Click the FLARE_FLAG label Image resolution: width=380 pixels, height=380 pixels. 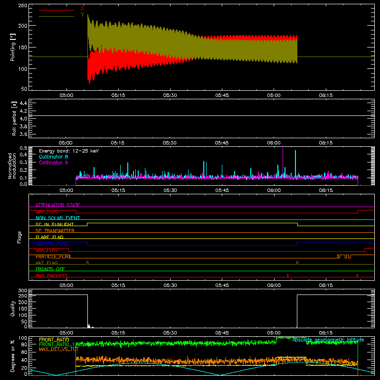(49, 237)
